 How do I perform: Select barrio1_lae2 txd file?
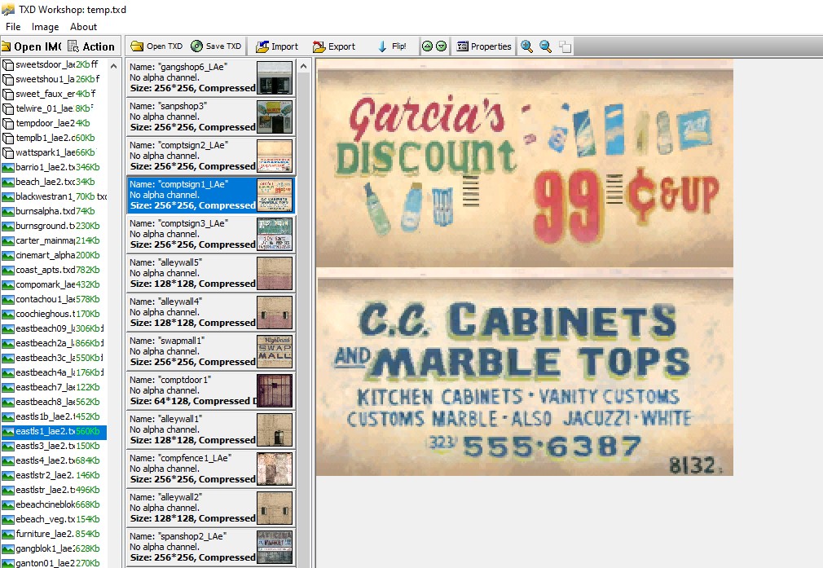[54, 167]
